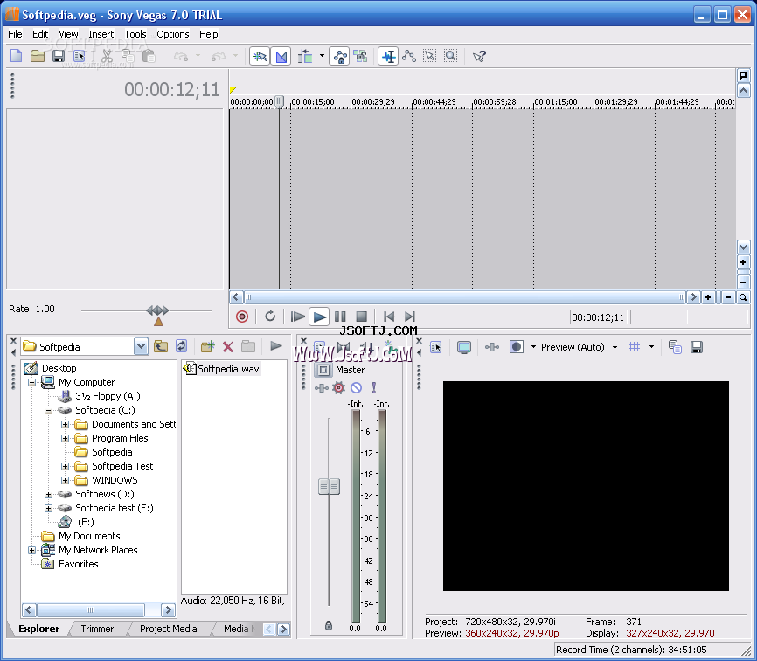
Task: Expand the Program Files folder
Action: point(66,438)
